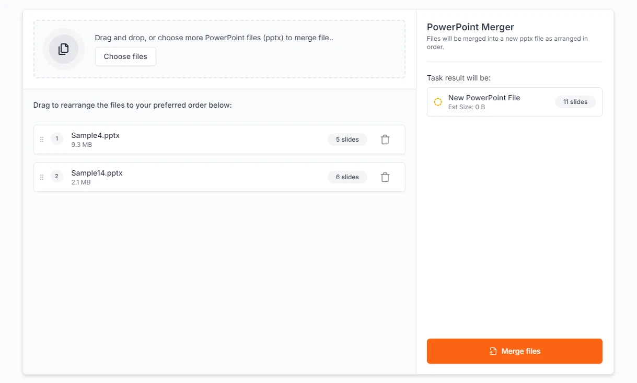Click the 5 slides pill for Sample4.pptx

(x=347, y=140)
